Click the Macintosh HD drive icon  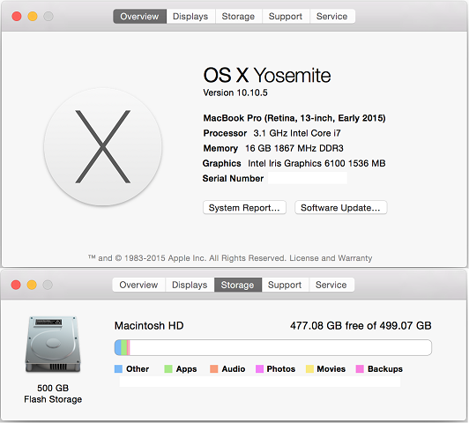[53, 344]
